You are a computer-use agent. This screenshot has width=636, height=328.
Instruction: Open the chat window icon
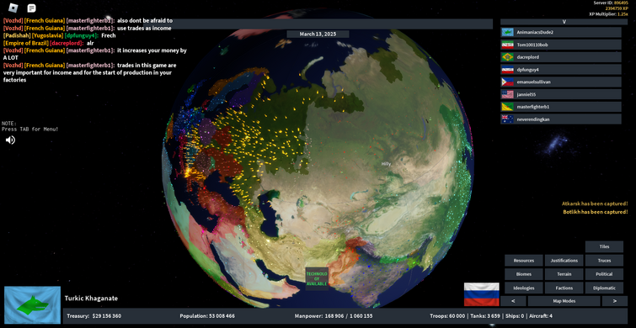[x=32, y=8]
